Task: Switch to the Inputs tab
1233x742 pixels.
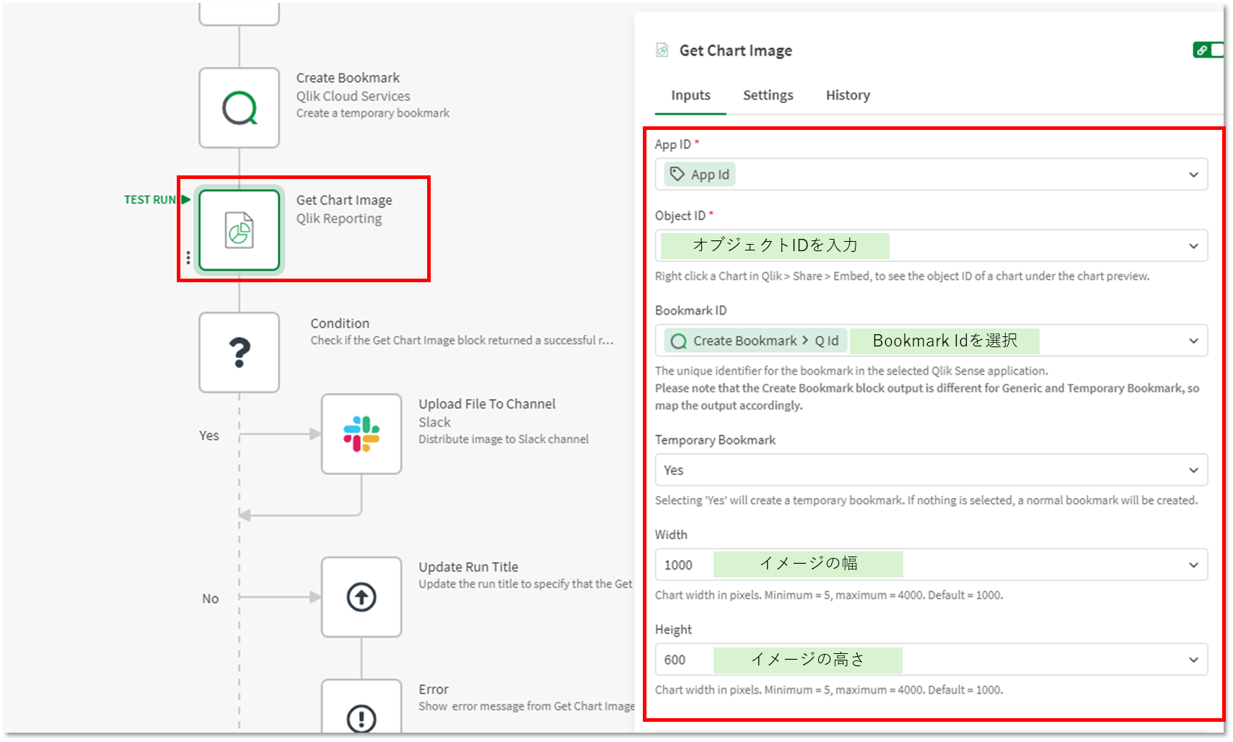Action: [x=690, y=95]
